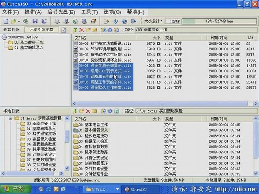This screenshot has width=259, height=194.
Task: Click the Make CD/DVD image icon
Action: click(x=57, y=21)
